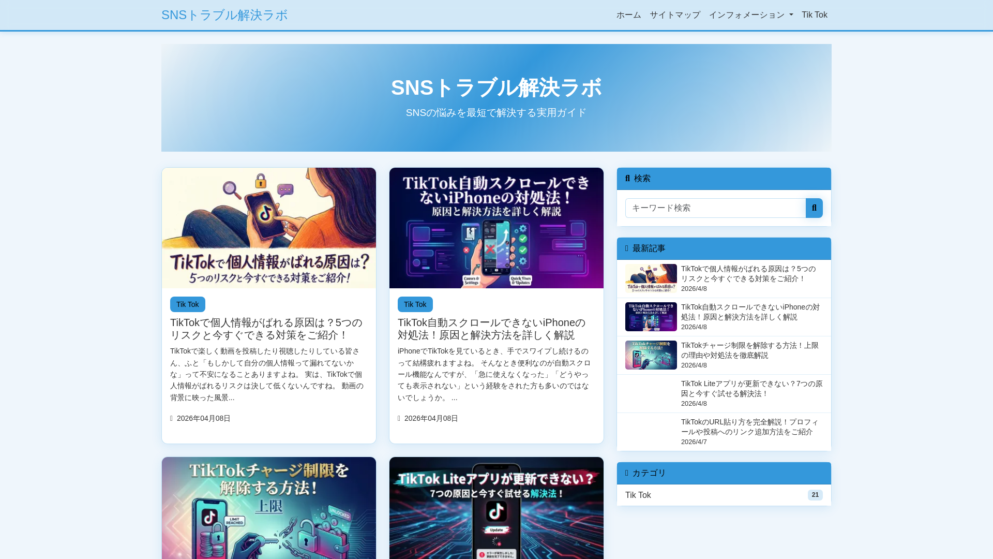Open the インフォメーション dropdown menu
The width and height of the screenshot is (993, 559).
click(x=751, y=15)
